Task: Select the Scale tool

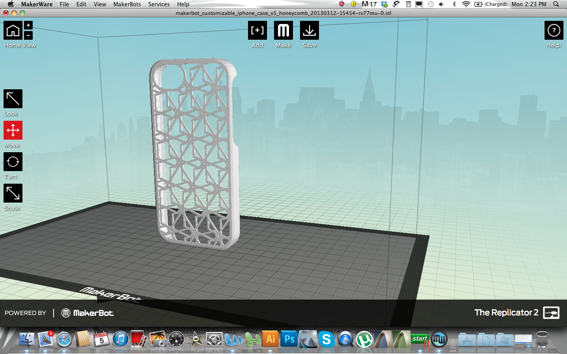Action: click(13, 193)
